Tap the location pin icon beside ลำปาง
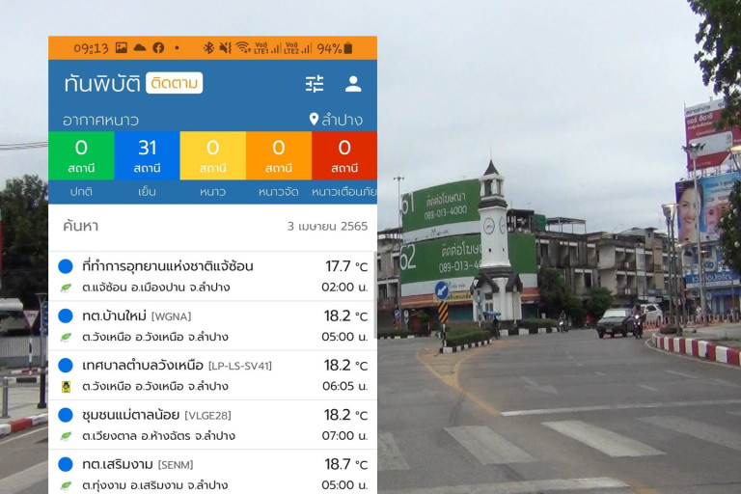This screenshot has height=494, width=741. pyautogui.click(x=314, y=120)
